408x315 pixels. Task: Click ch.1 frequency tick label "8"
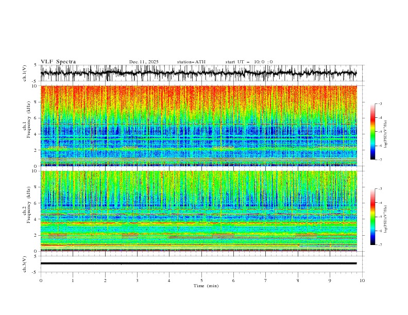click(x=36, y=102)
